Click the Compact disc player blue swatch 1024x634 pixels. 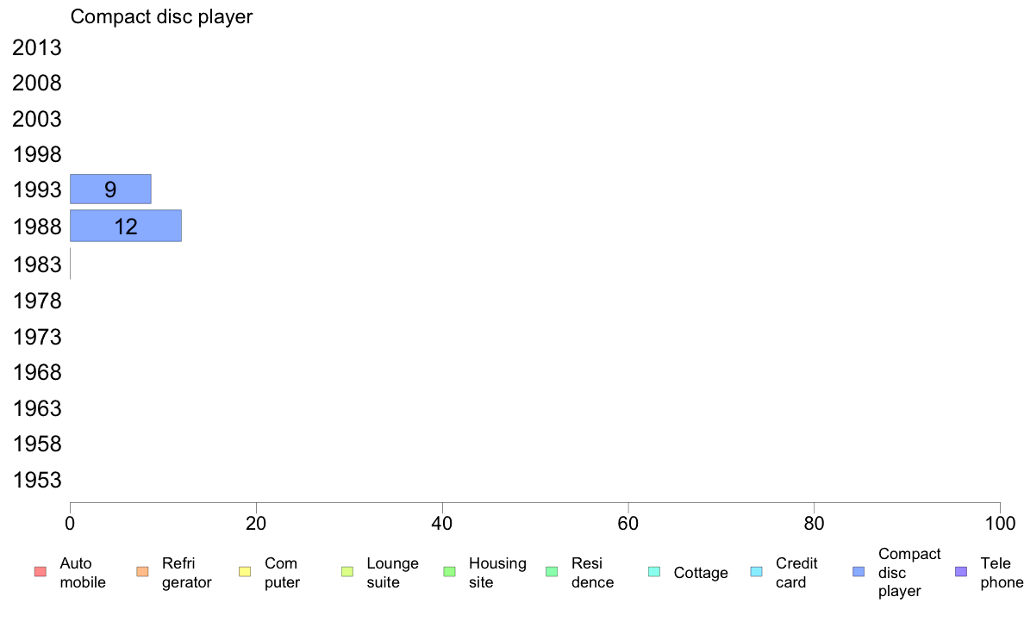[x=859, y=572]
